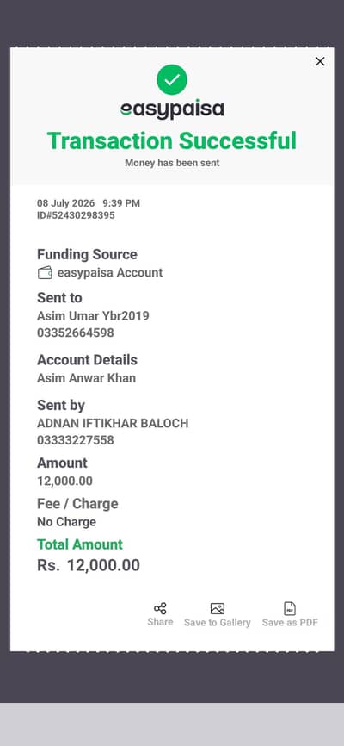Select the Save to Gallery label
344x746 pixels.
tap(217, 622)
